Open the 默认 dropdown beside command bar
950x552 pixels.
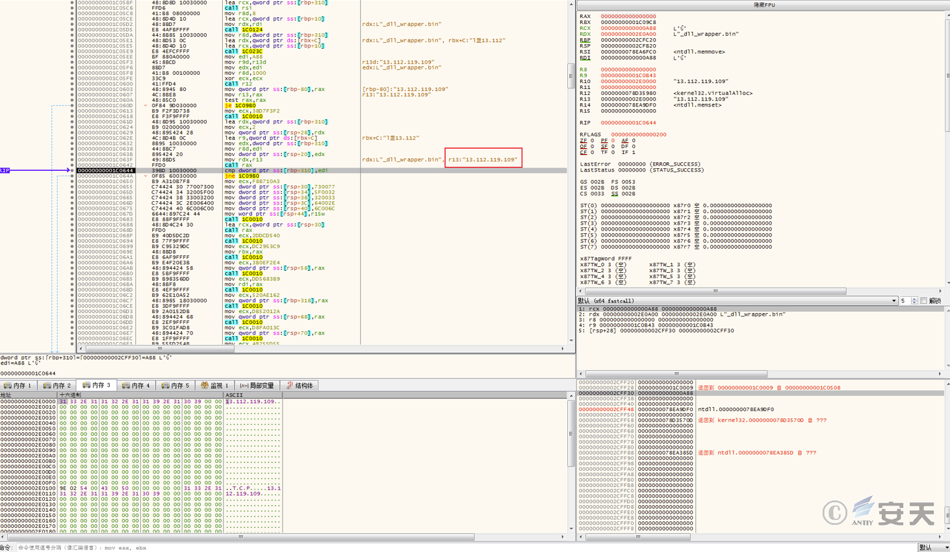933,547
